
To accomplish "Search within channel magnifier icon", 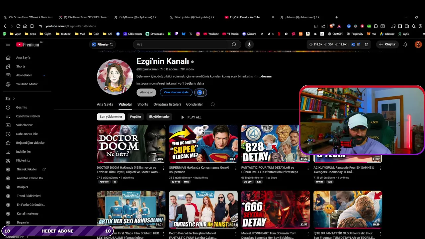I will (x=213, y=104).
